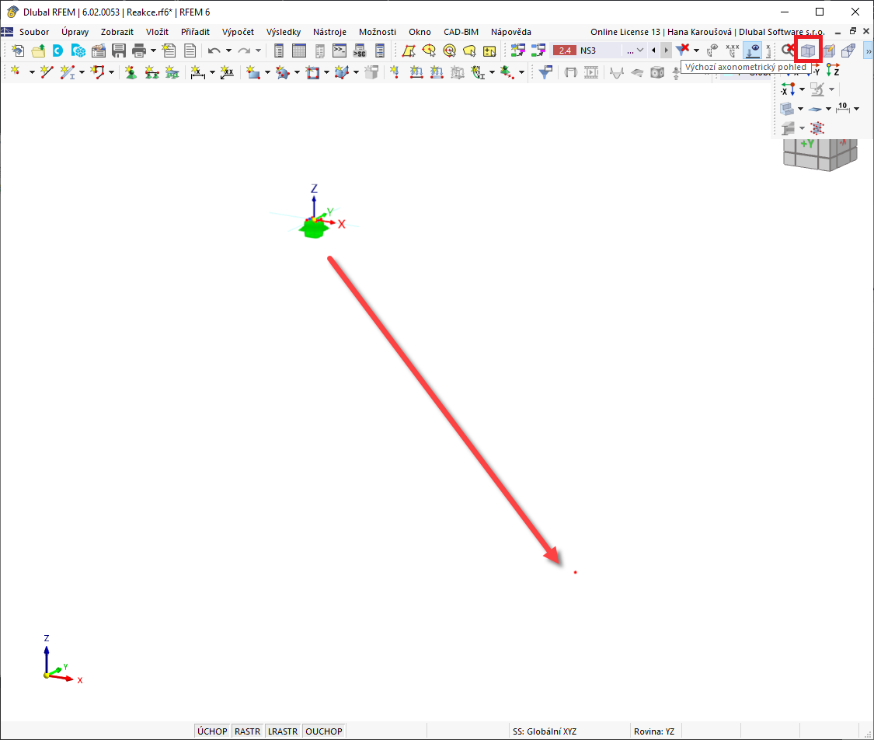Viewport: 874px width, 740px height.
Task: Show the tables panel icon
Action: (299, 51)
